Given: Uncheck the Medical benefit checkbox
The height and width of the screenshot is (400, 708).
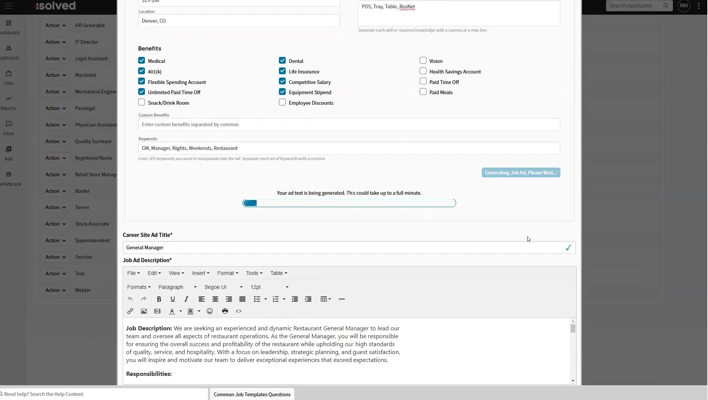Looking at the screenshot, I should [x=142, y=61].
